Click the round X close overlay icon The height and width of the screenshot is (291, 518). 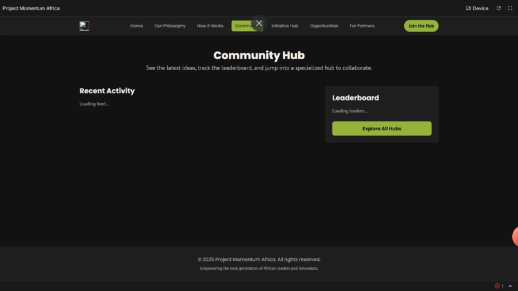pos(259,24)
